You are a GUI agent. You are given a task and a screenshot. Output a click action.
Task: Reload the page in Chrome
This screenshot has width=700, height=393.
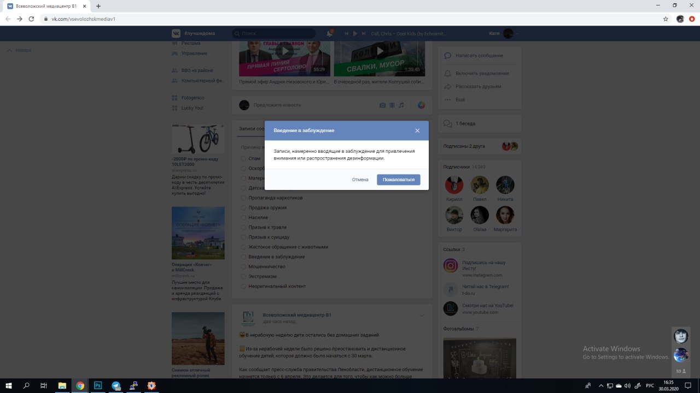pos(31,19)
